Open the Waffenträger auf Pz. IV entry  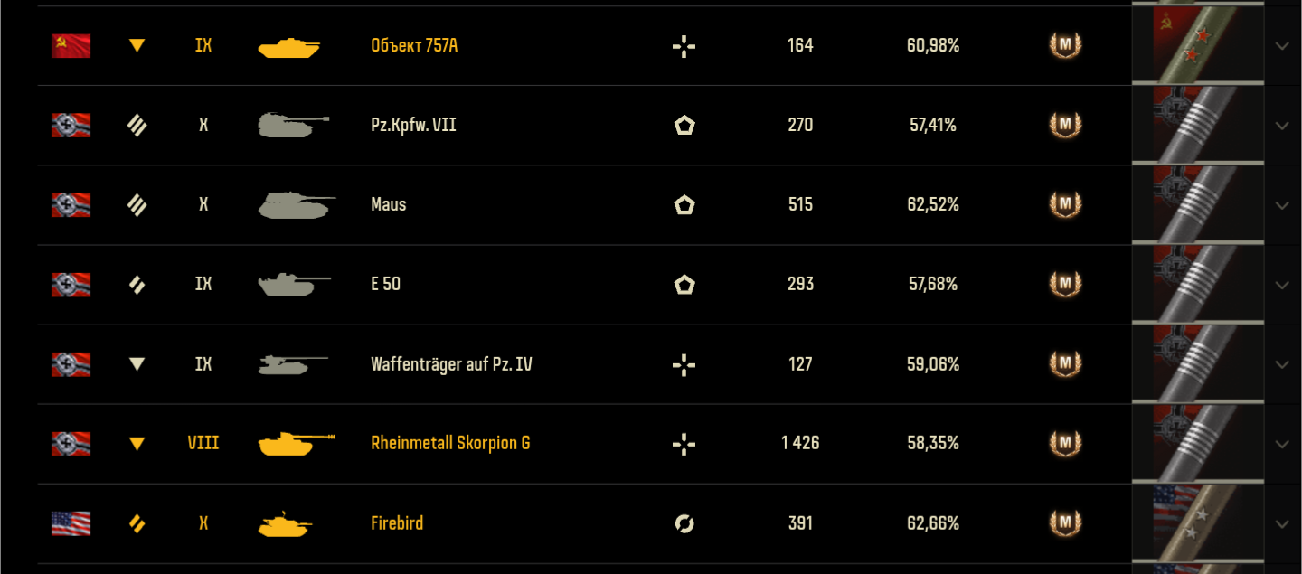coord(451,364)
